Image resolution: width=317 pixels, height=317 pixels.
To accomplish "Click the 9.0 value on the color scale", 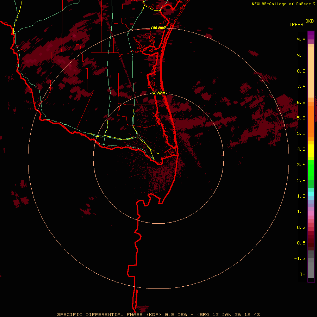I will (x=301, y=55).
